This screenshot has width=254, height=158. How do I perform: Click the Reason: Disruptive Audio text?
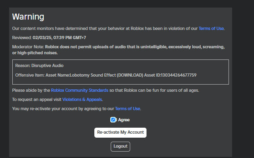tap(39, 65)
